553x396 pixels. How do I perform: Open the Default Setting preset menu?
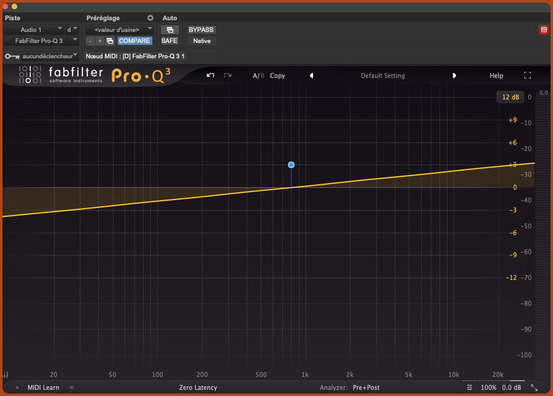(382, 76)
